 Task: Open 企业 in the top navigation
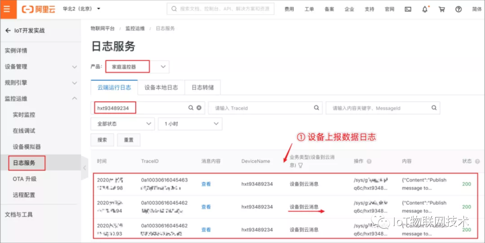[x=349, y=9]
